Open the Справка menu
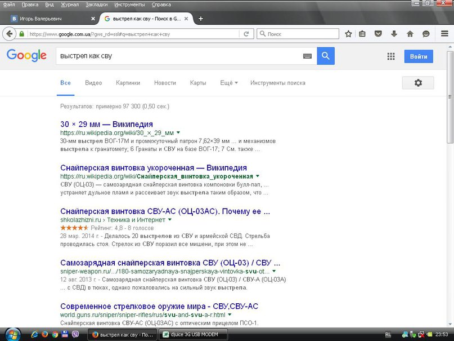Viewport: 454px width, 341px height. [161, 5]
